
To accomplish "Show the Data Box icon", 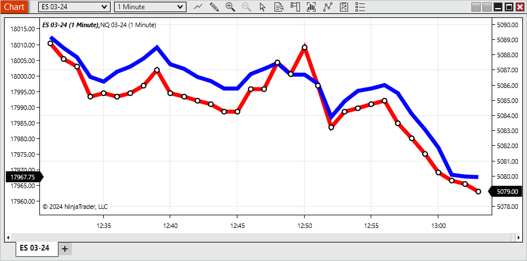I will tap(279, 7).
